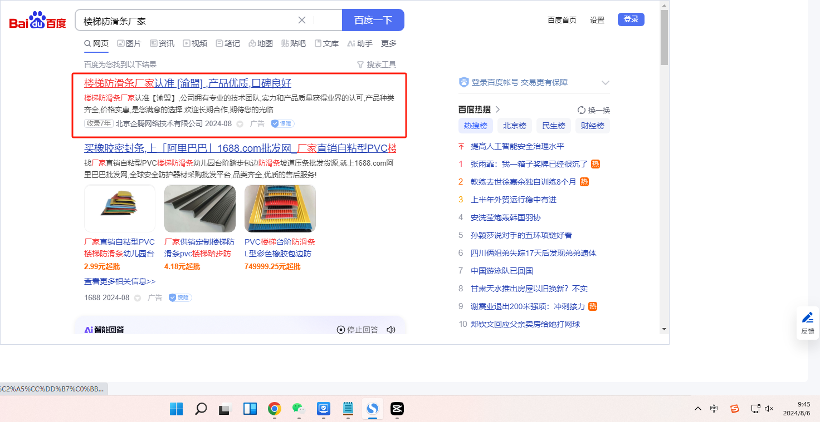Open the 楼梯防滑条厂家认准 [渝盟] result title

click(x=188, y=83)
